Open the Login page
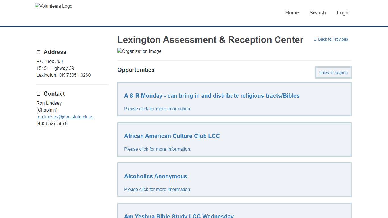The image size is (388, 218). point(343,13)
